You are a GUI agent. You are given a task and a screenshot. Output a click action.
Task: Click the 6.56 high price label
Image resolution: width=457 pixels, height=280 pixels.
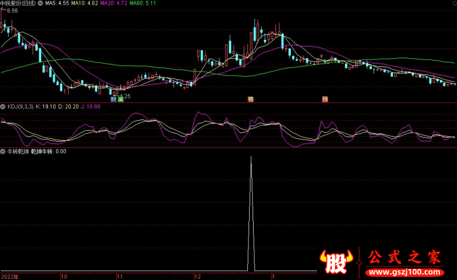point(13,11)
